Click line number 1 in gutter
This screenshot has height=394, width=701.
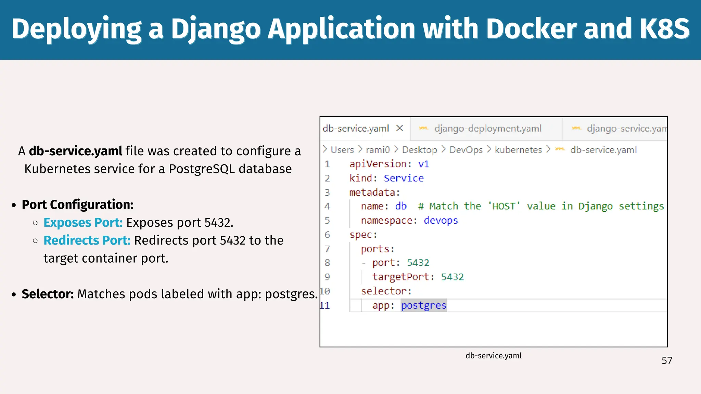(x=327, y=164)
